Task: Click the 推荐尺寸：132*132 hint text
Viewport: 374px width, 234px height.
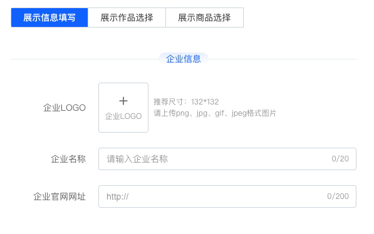Action: (x=186, y=102)
